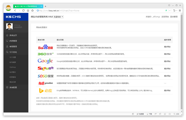Open the SiteMap submenu item
This screenshot has height=120, width=186.
click(13, 67)
